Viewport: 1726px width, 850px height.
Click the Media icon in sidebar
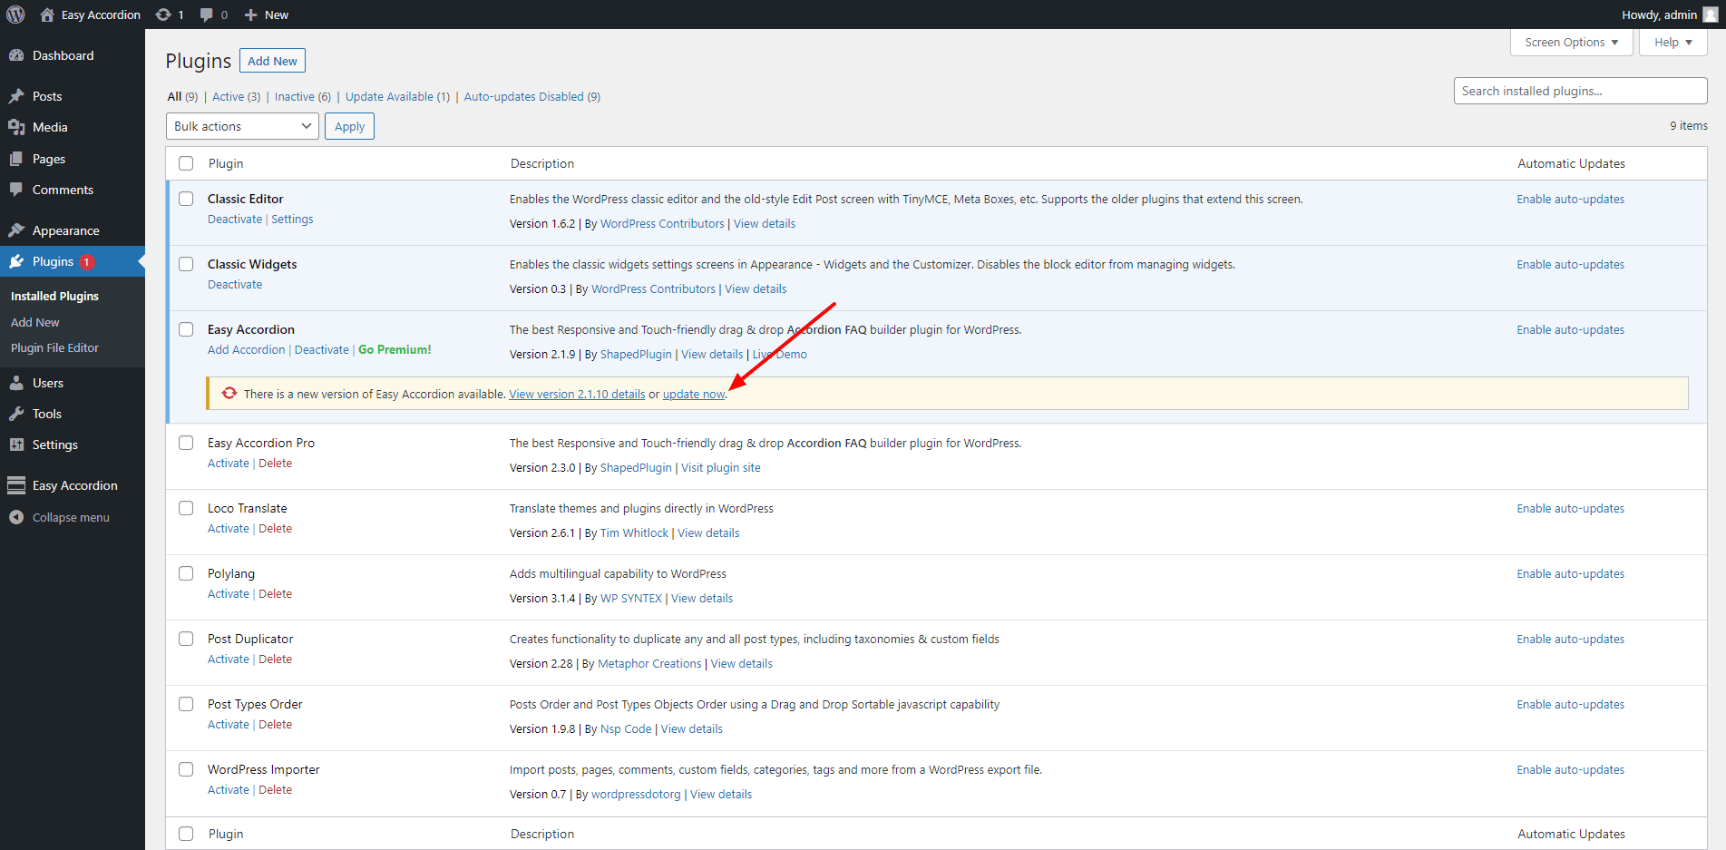coord(16,127)
